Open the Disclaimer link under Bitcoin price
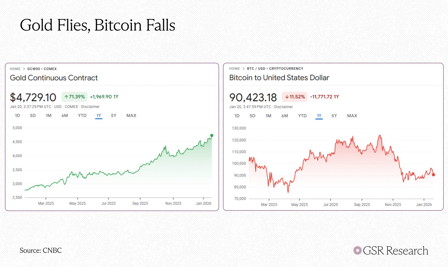The height and width of the screenshot is (267, 448). (283, 107)
